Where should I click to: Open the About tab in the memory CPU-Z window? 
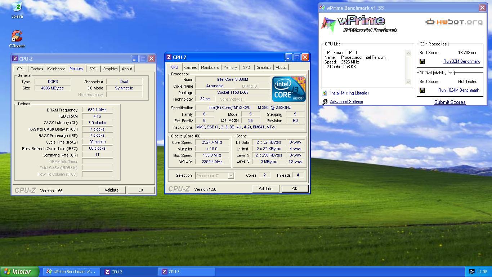tap(127, 69)
